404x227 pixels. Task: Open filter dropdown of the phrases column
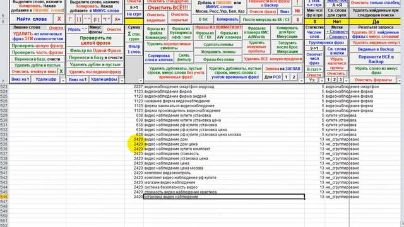pos(302,81)
